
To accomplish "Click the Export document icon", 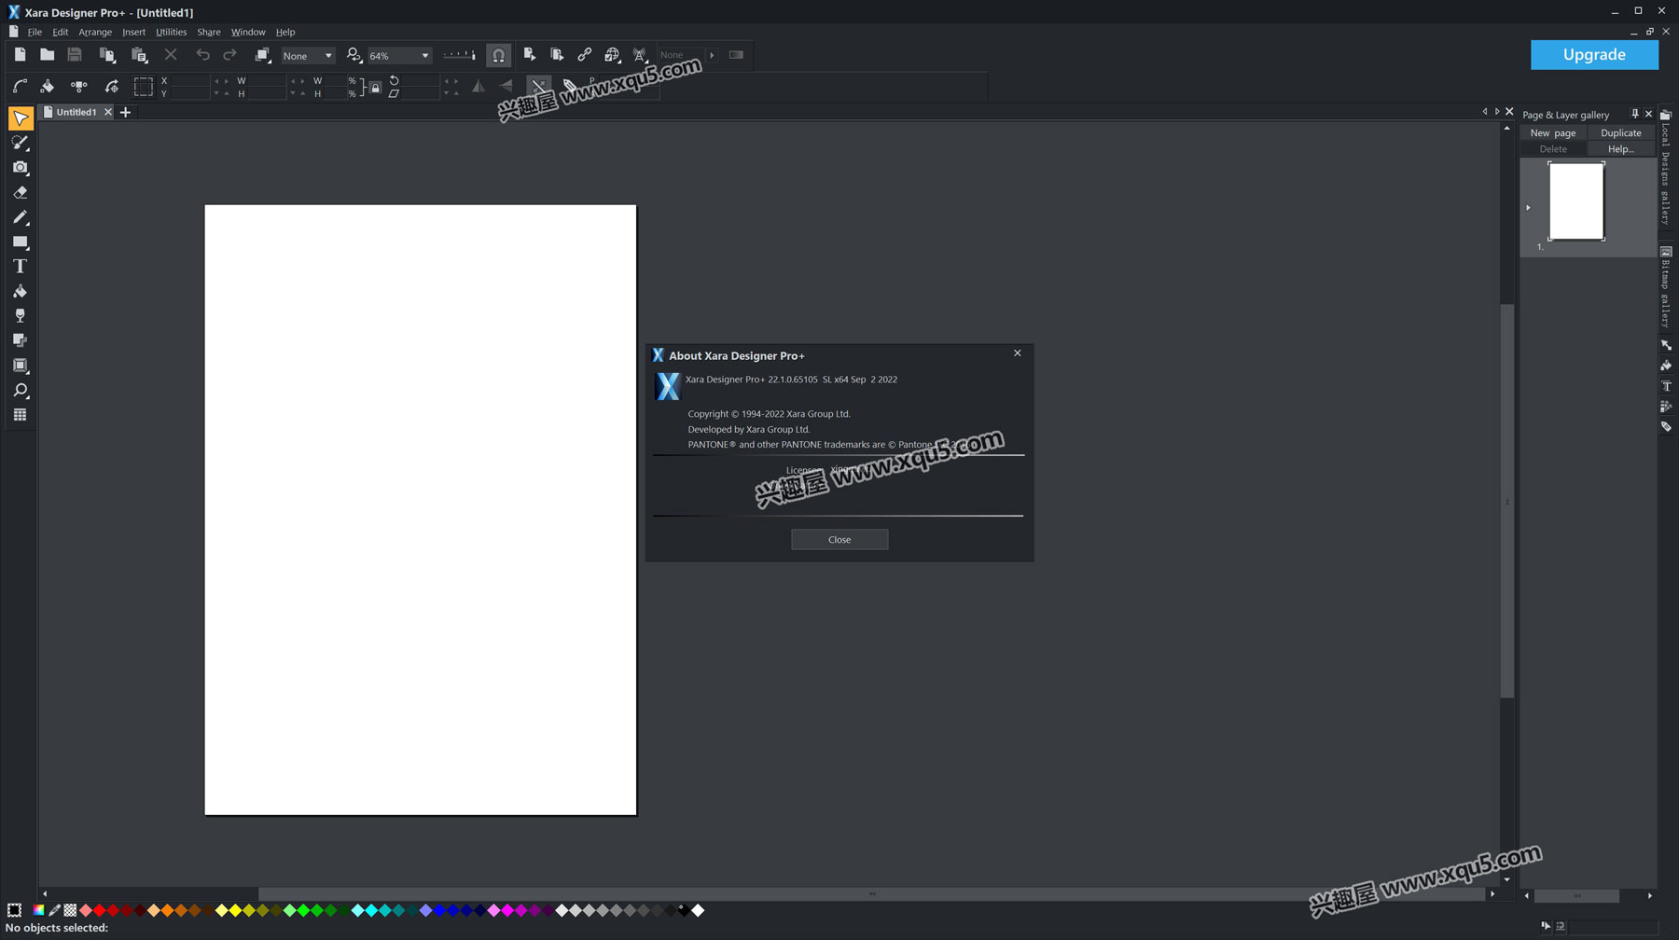I will [x=529, y=55].
